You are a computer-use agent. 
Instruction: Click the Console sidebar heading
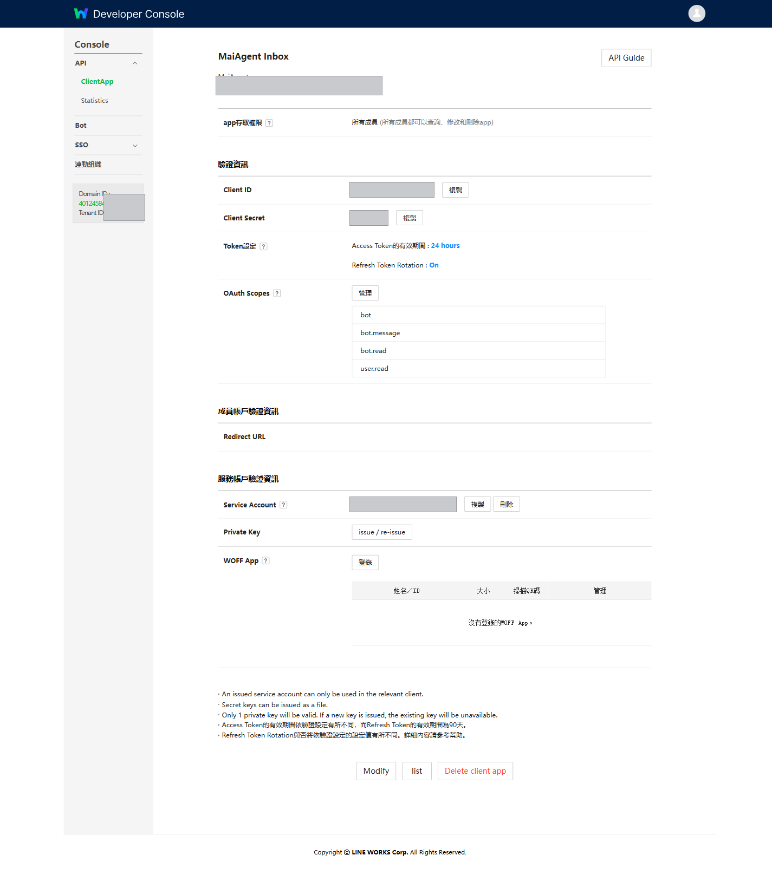92,44
